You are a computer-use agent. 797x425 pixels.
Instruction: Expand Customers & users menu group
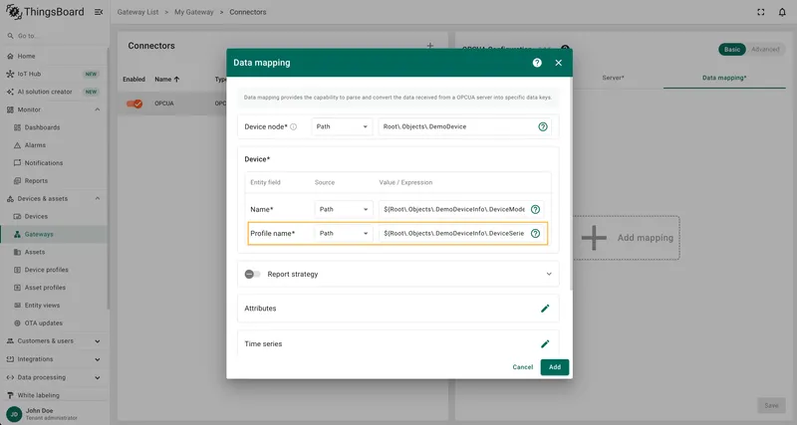(97, 341)
